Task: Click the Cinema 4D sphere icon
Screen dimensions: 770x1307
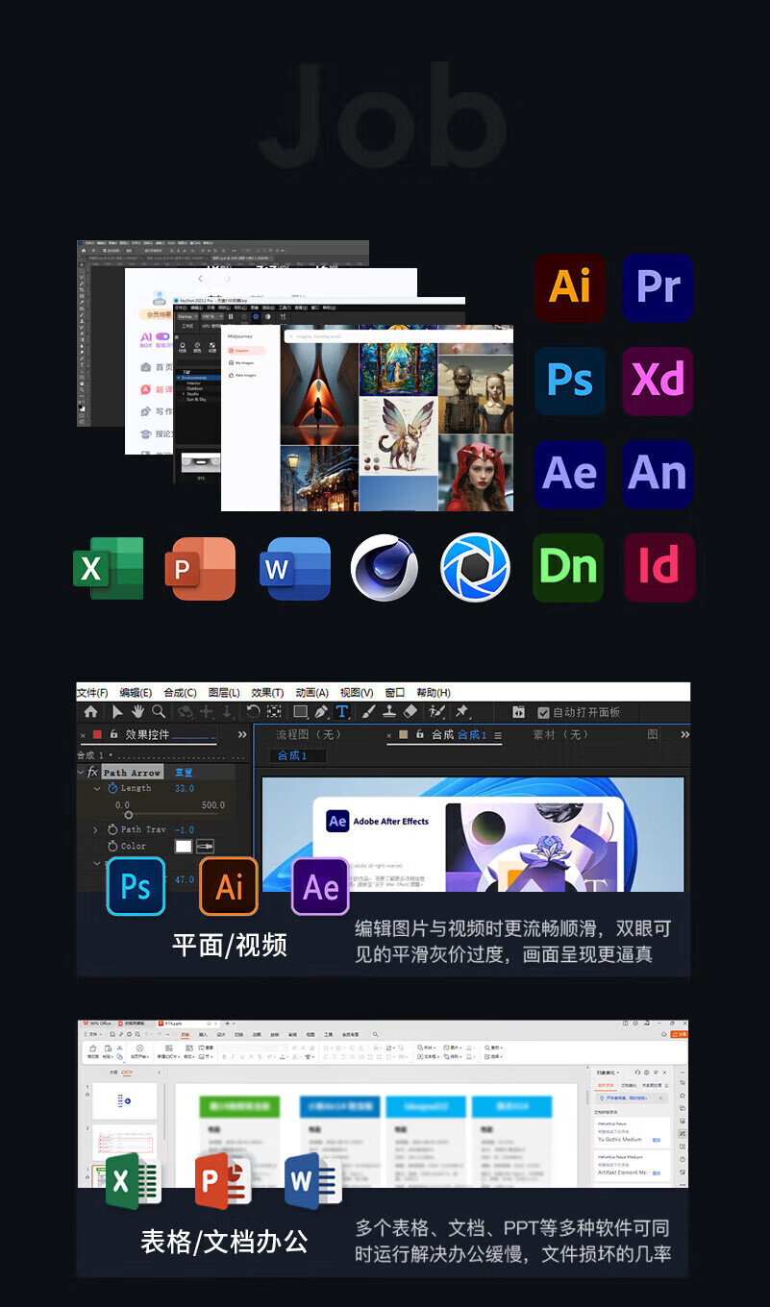Action: point(385,568)
